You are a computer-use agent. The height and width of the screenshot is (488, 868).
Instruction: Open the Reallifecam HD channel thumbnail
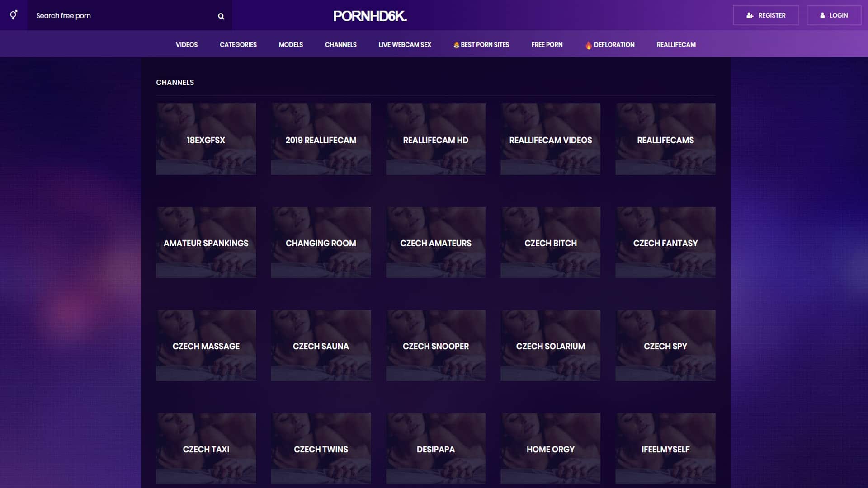tap(435, 139)
